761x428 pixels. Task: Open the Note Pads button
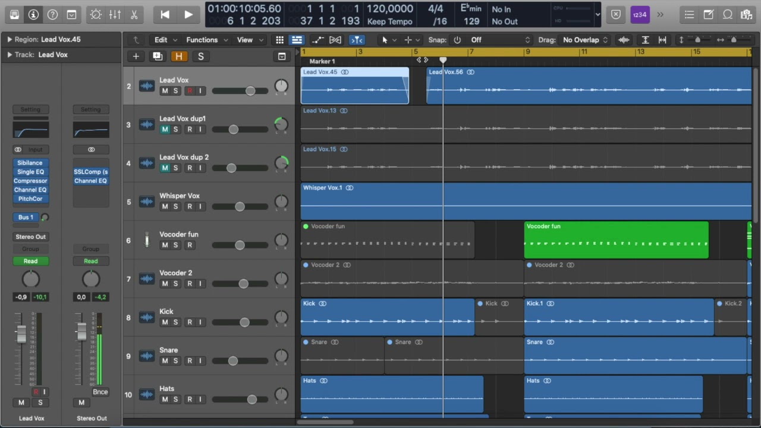709,14
